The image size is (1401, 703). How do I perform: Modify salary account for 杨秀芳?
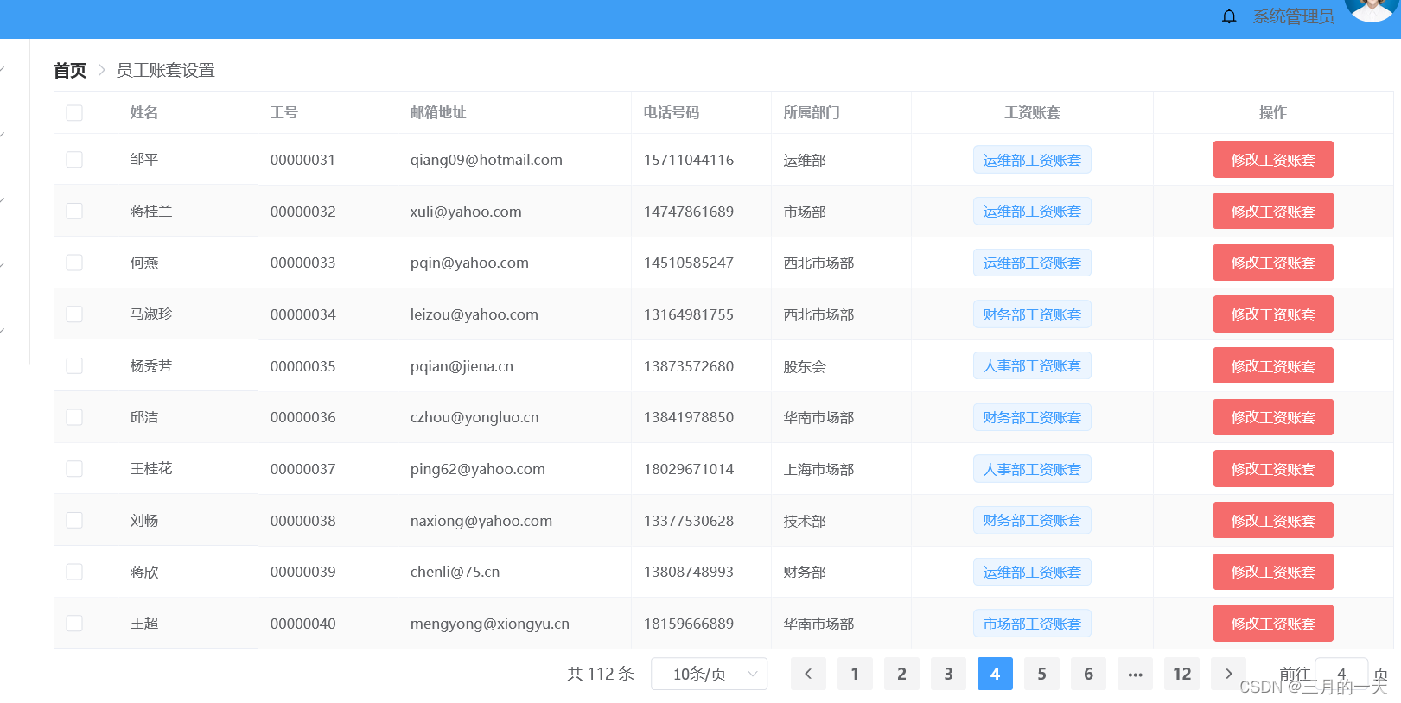pos(1273,365)
